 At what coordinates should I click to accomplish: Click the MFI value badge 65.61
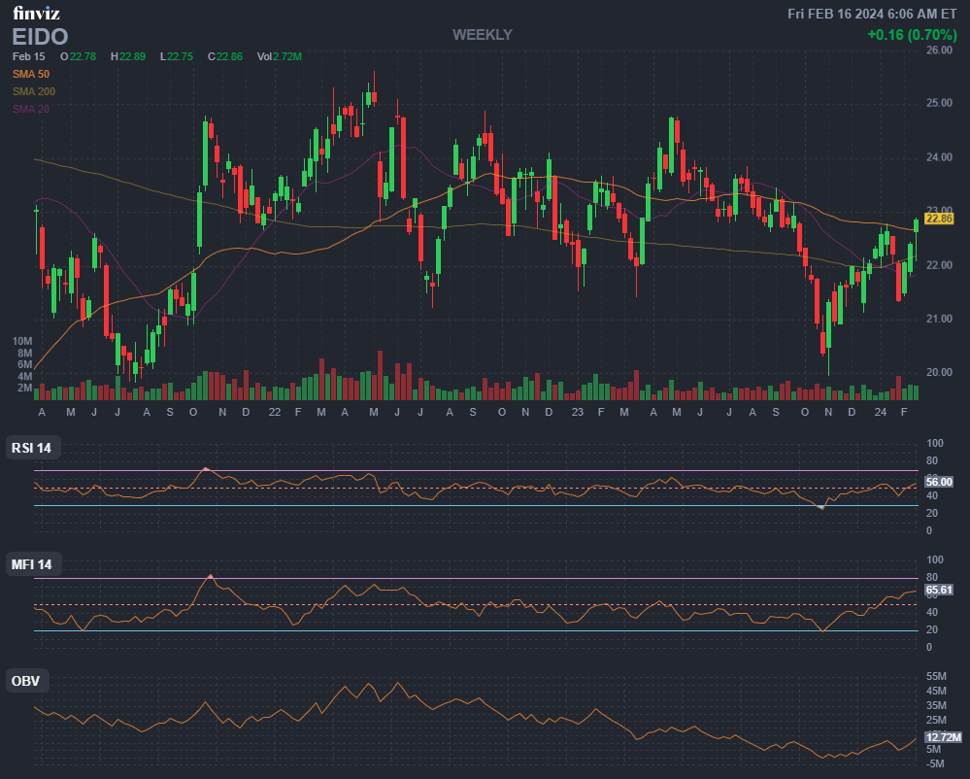[x=939, y=590]
